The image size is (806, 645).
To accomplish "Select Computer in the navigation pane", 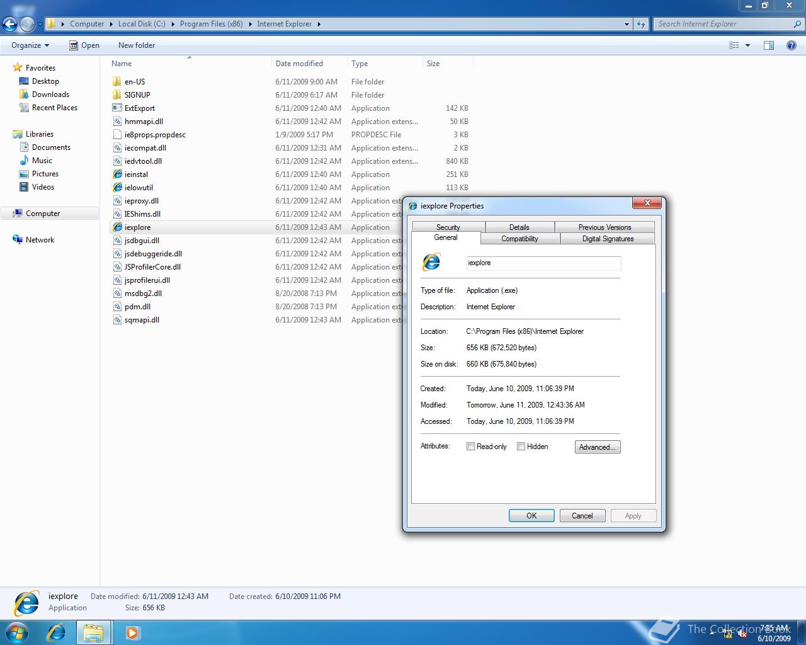I will click(50, 214).
